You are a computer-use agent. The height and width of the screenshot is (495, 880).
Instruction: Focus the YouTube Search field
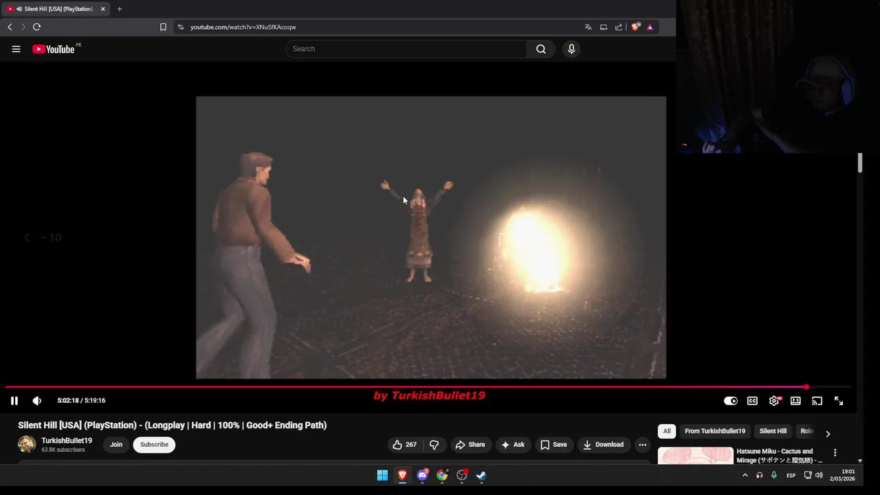(406, 49)
